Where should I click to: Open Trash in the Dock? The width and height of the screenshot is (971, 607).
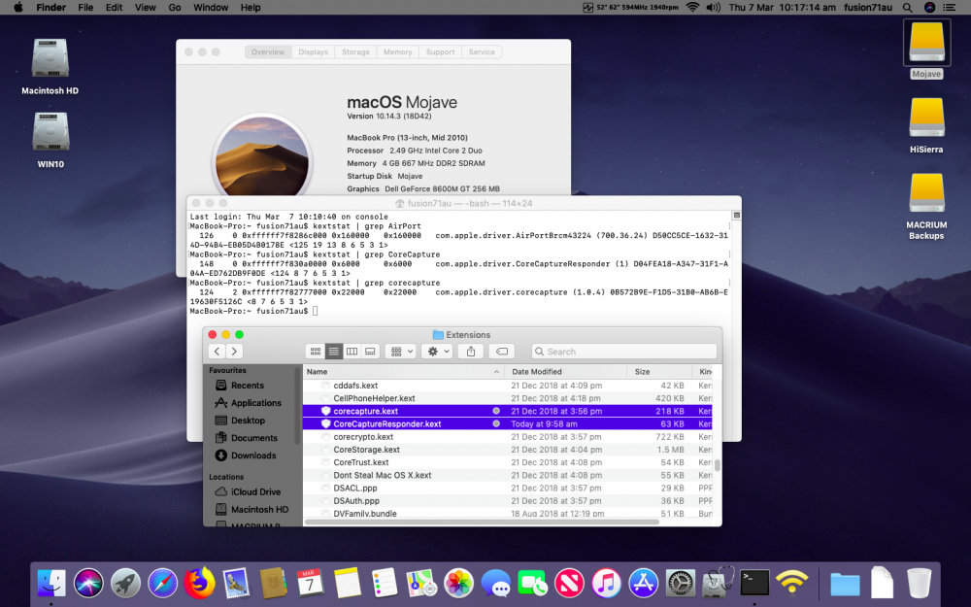(x=919, y=583)
